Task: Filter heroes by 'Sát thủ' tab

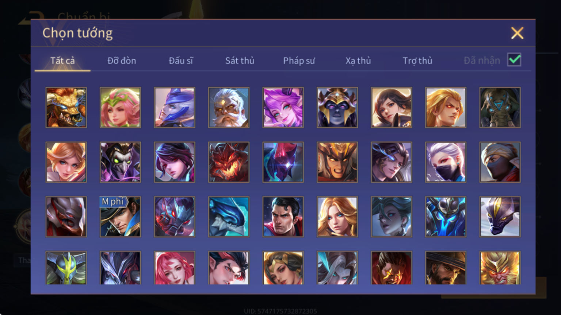Action: (x=240, y=61)
